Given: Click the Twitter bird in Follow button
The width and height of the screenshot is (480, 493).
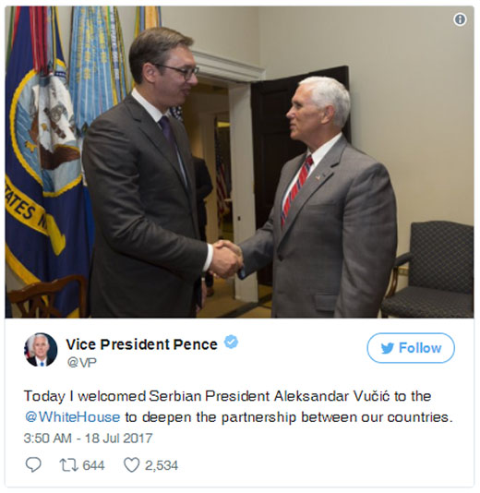Looking at the screenshot, I should tap(388, 348).
